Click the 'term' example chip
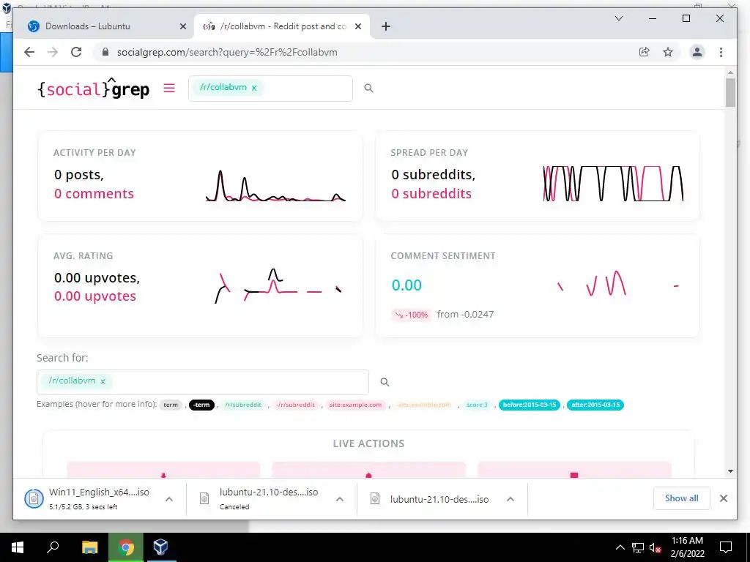 pyautogui.click(x=171, y=405)
